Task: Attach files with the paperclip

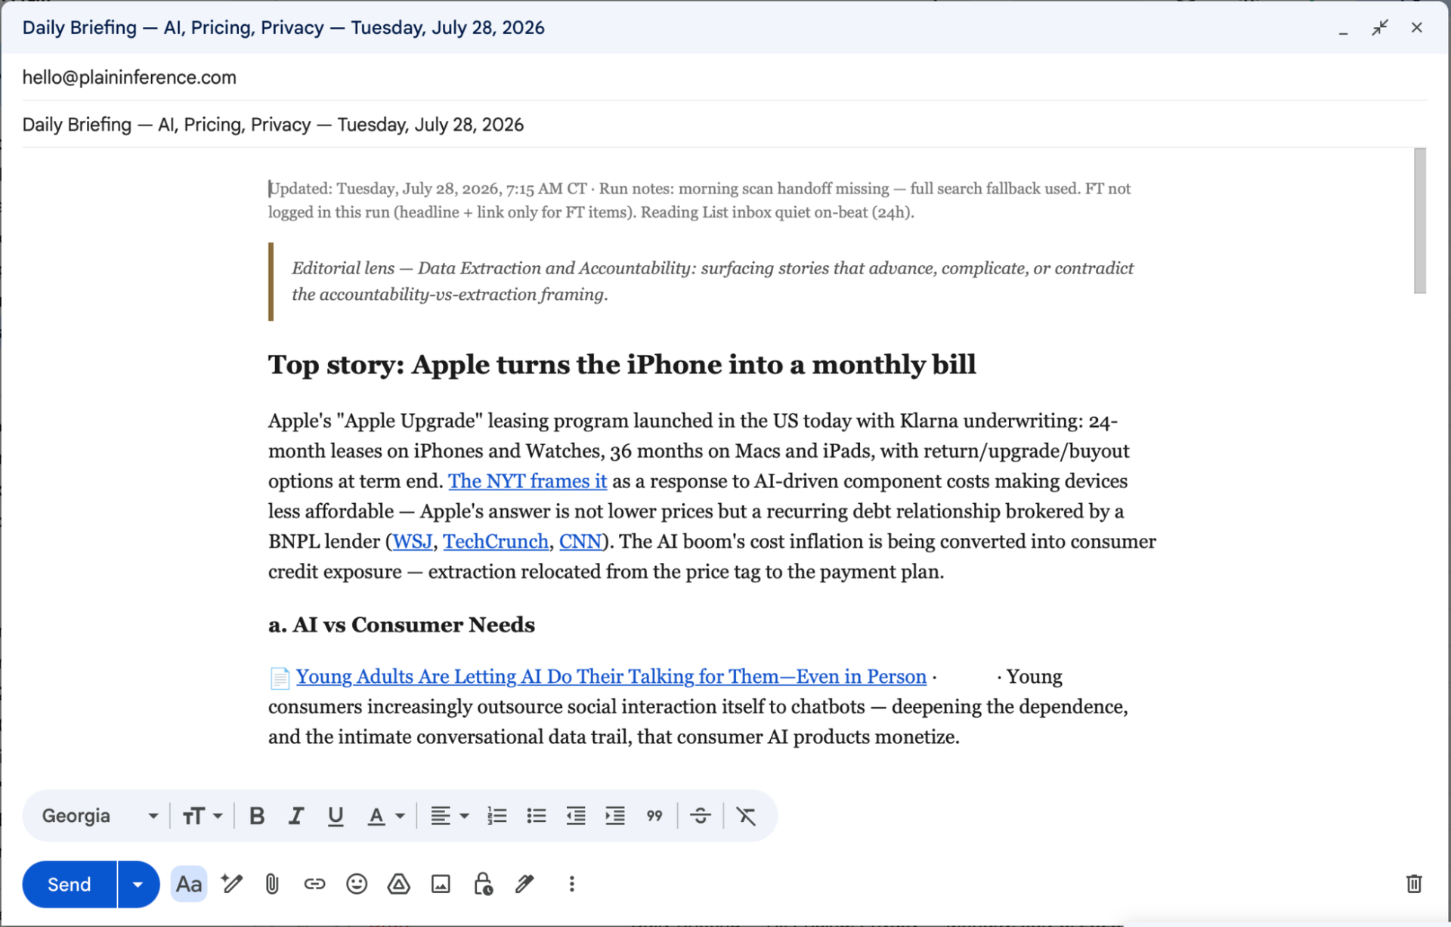Action: point(272,884)
